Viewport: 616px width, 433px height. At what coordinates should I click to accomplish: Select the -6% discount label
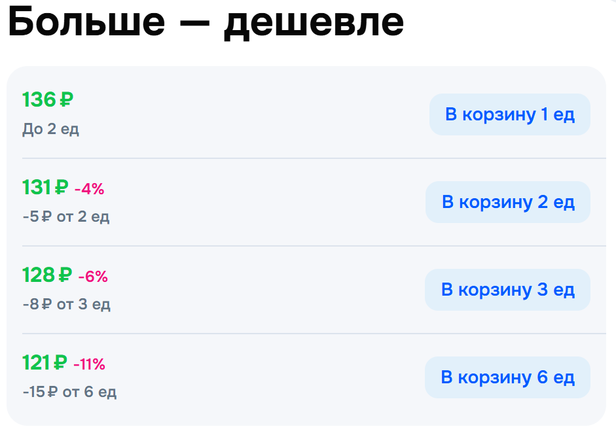pos(93,277)
